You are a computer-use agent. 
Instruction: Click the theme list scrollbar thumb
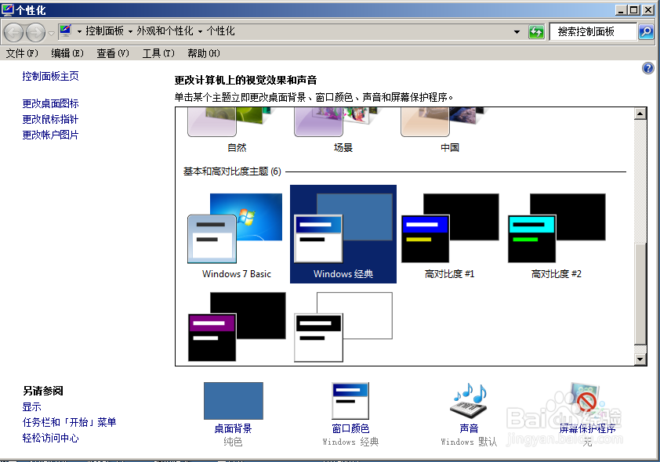click(640, 294)
